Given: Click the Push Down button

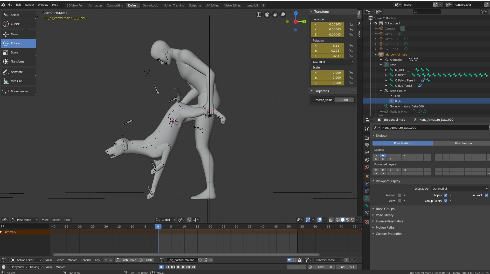Looking at the screenshot, I should click(126, 260).
